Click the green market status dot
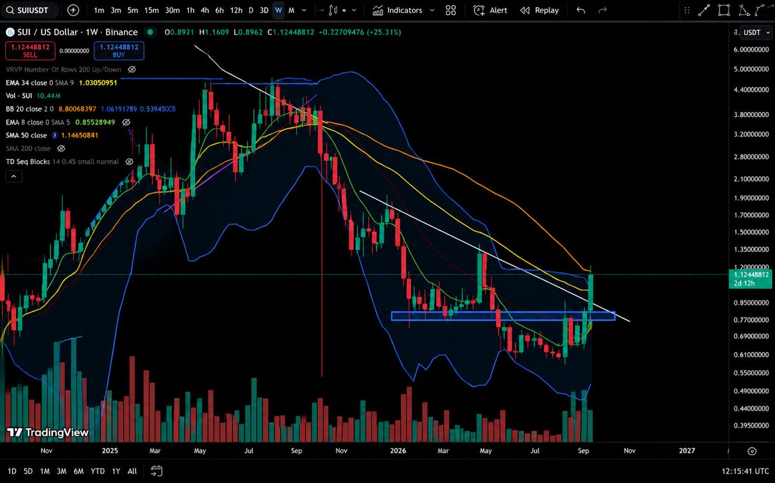Viewport: 775px width, 483px height. (150, 32)
